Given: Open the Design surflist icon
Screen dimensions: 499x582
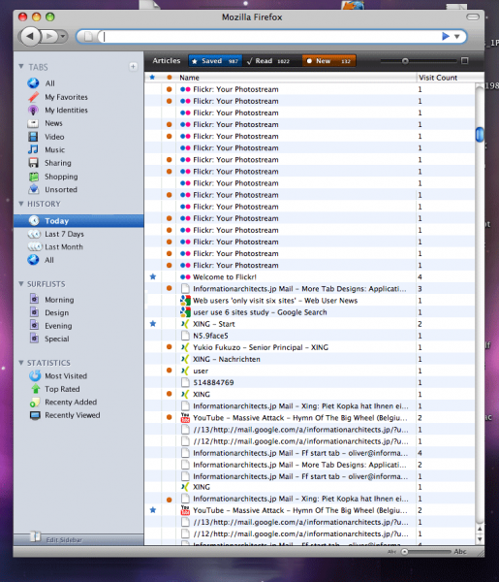Looking at the screenshot, I should pos(34,312).
